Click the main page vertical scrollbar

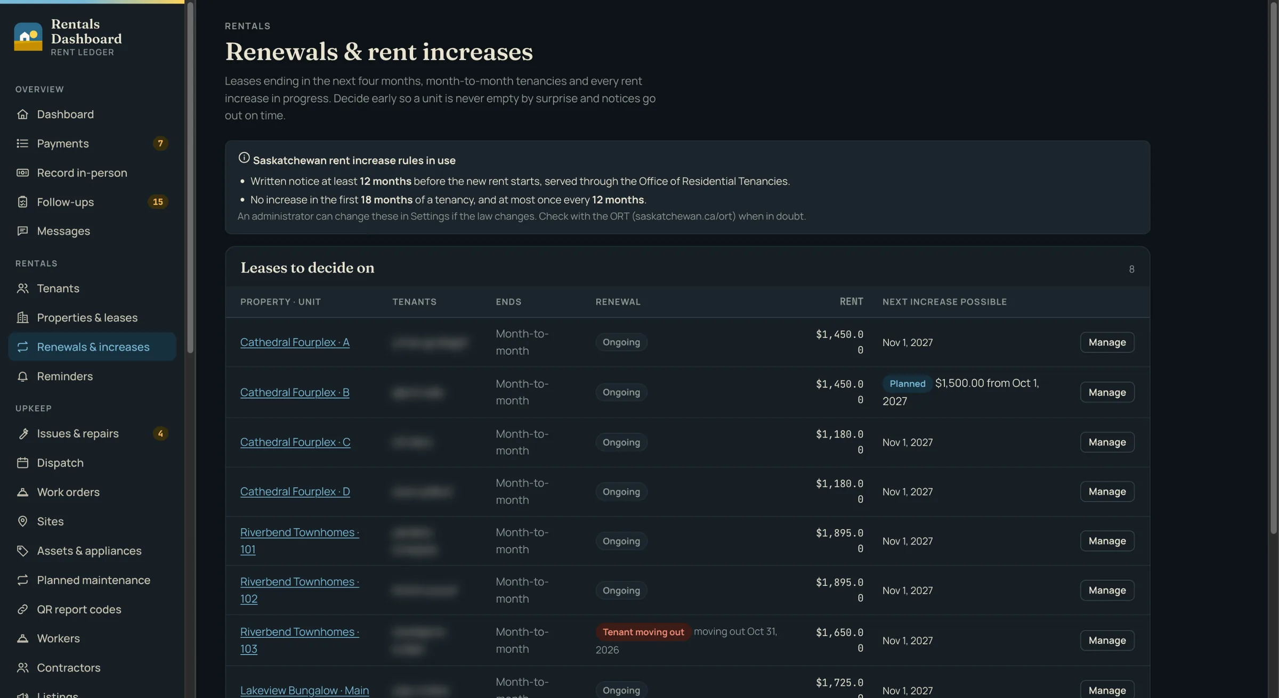pos(1273,268)
